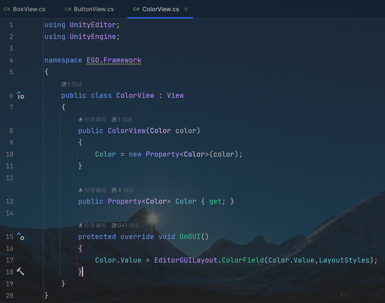
Task: Click the OnGUI method name
Action: 190,237
